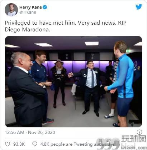This screenshot has height=150, width=147.
Task: Click the reply speech bubble icon
Action: click(x=35, y=144)
